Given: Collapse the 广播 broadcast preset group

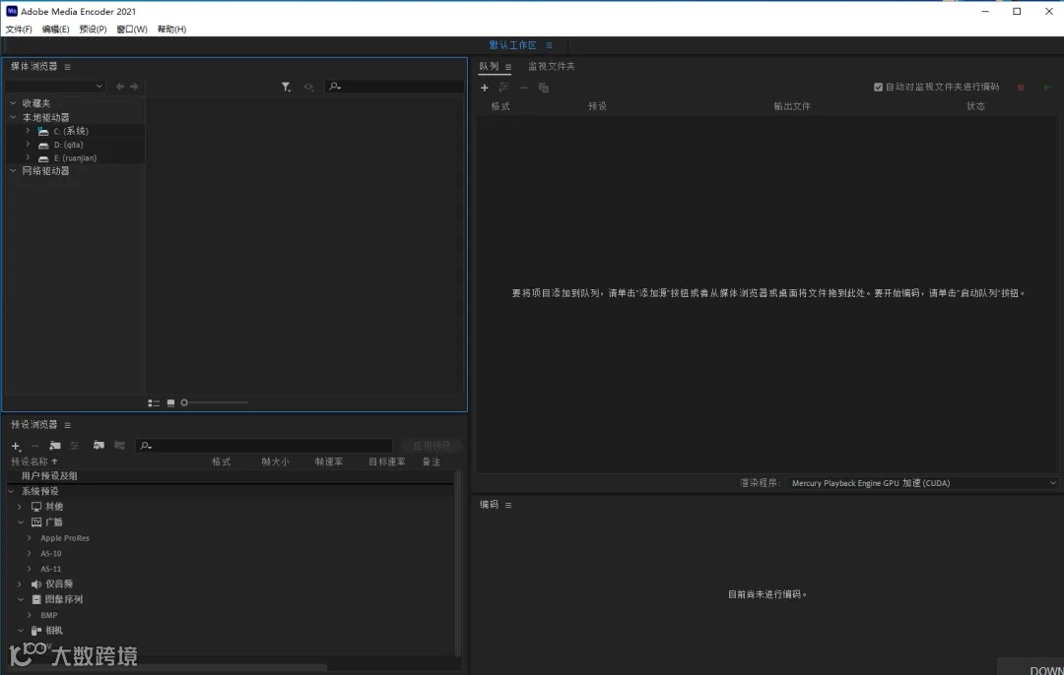Looking at the screenshot, I should (21, 522).
